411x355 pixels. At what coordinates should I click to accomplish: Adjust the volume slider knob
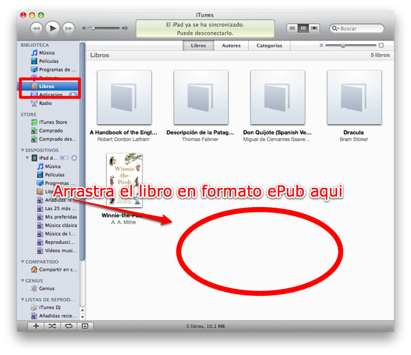pyautogui.click(x=92, y=28)
